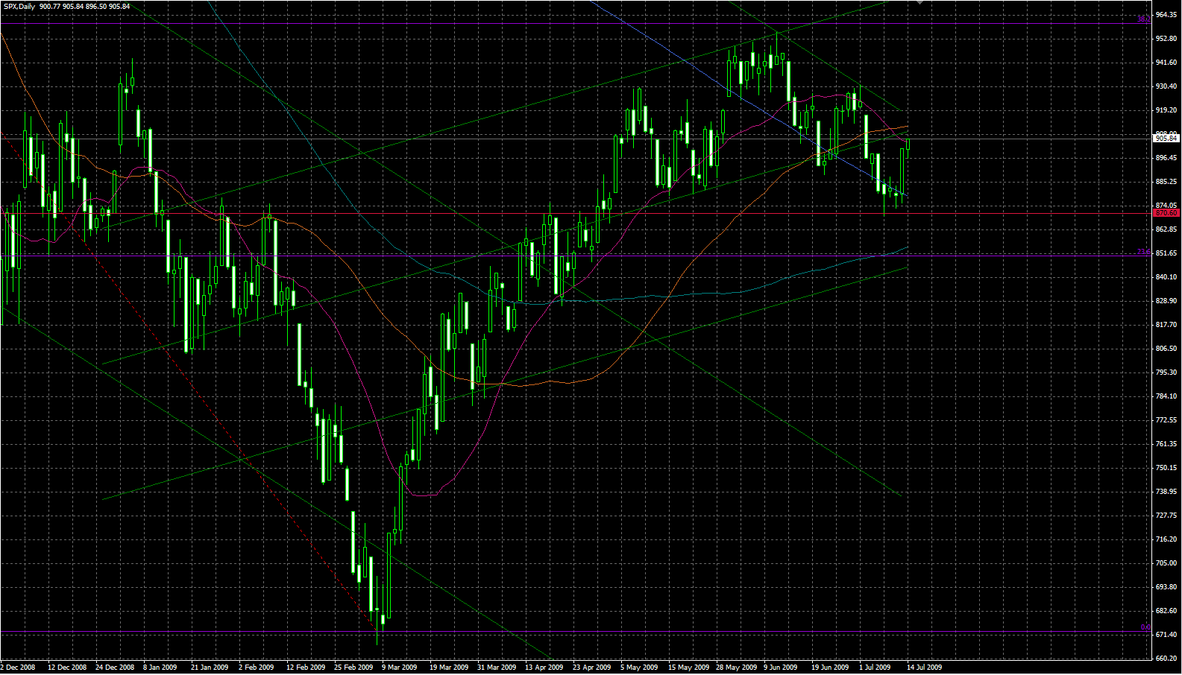This screenshot has height=675, width=1182.
Task: Click the SPX,Daily symbol title text
Action: coord(20,7)
